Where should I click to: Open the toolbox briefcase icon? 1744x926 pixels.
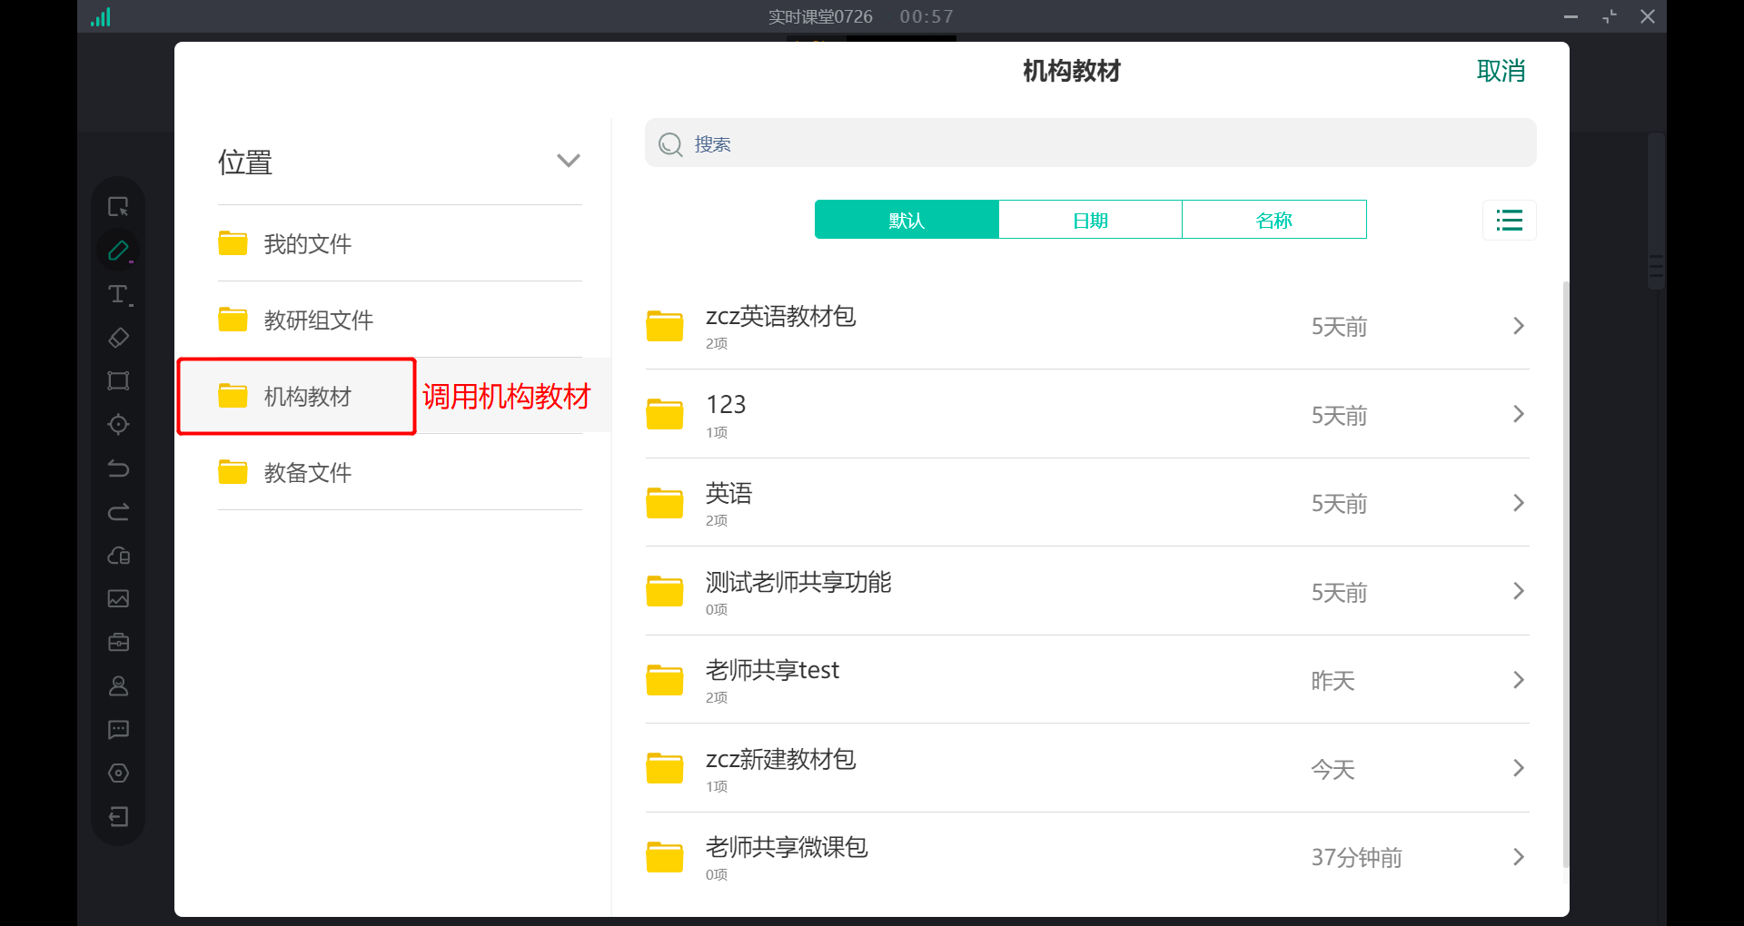(118, 643)
